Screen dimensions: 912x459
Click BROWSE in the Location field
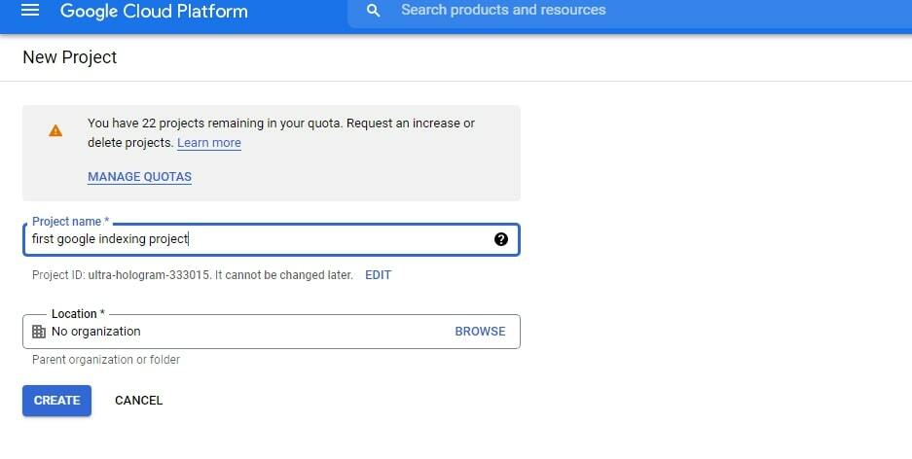(x=480, y=332)
